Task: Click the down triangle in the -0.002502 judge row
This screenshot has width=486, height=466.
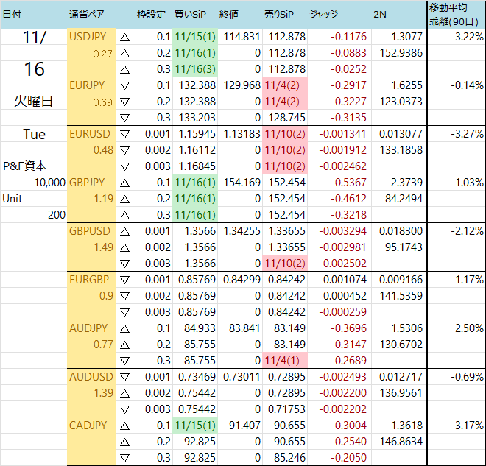Action: point(124,264)
